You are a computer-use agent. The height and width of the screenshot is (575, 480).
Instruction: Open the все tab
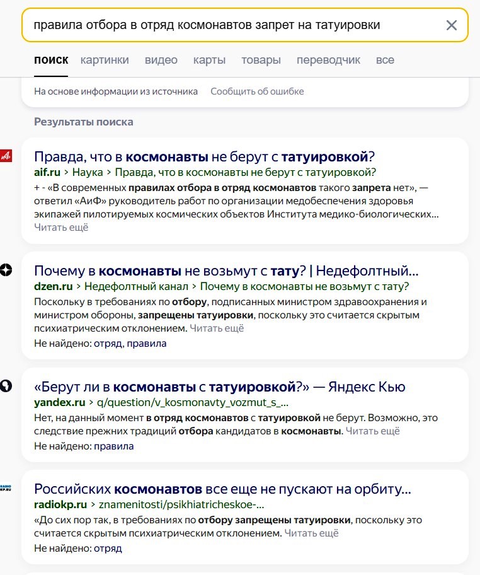tap(385, 60)
